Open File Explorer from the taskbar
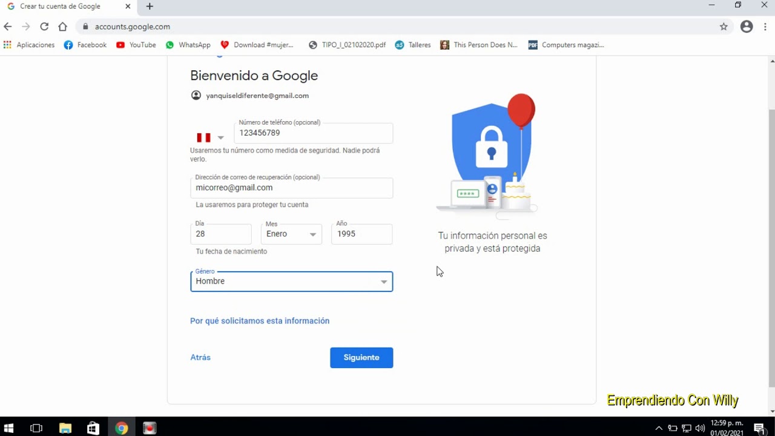The height and width of the screenshot is (436, 775). point(65,428)
